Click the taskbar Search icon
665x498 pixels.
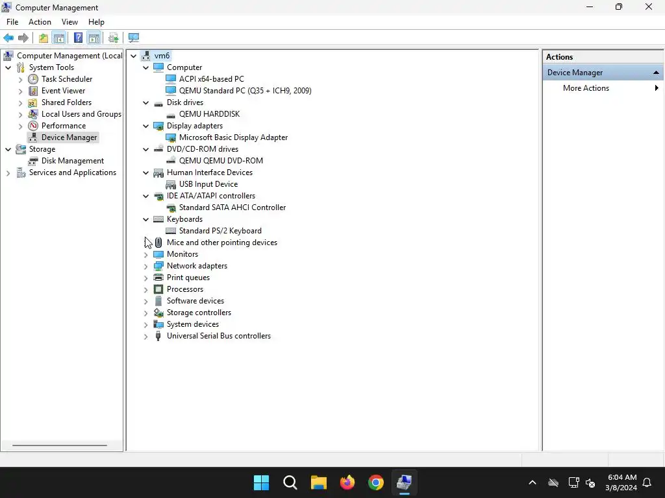pos(290,482)
